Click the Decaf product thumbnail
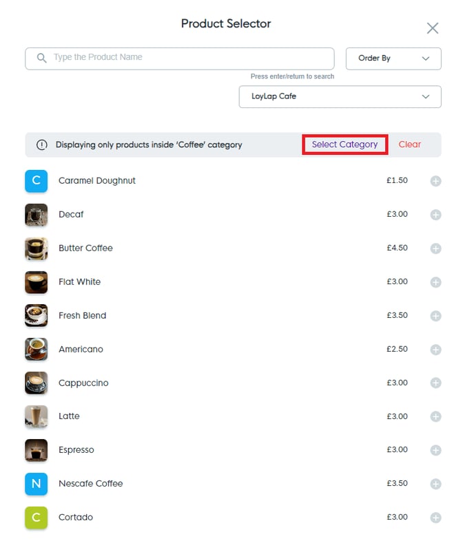The image size is (474, 554). coord(36,214)
